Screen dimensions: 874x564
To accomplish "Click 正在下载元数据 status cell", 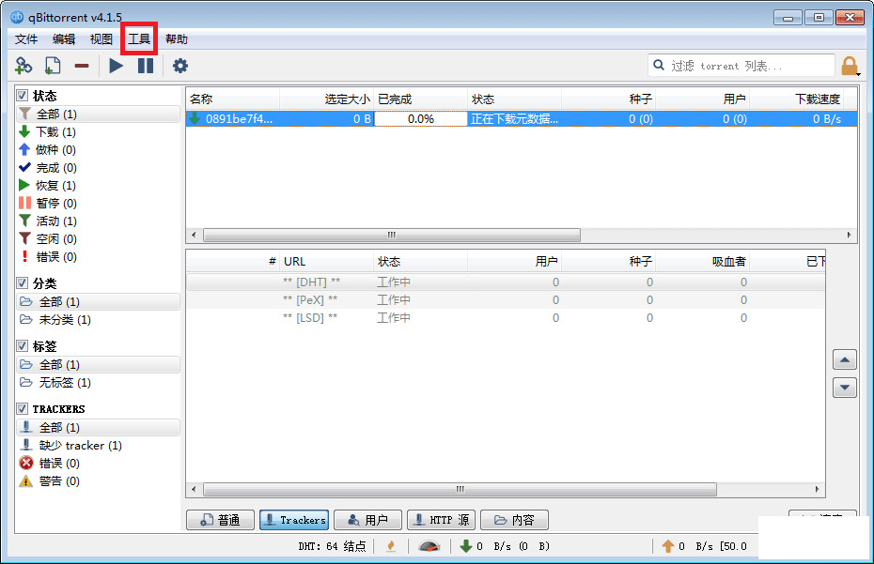I will point(514,118).
